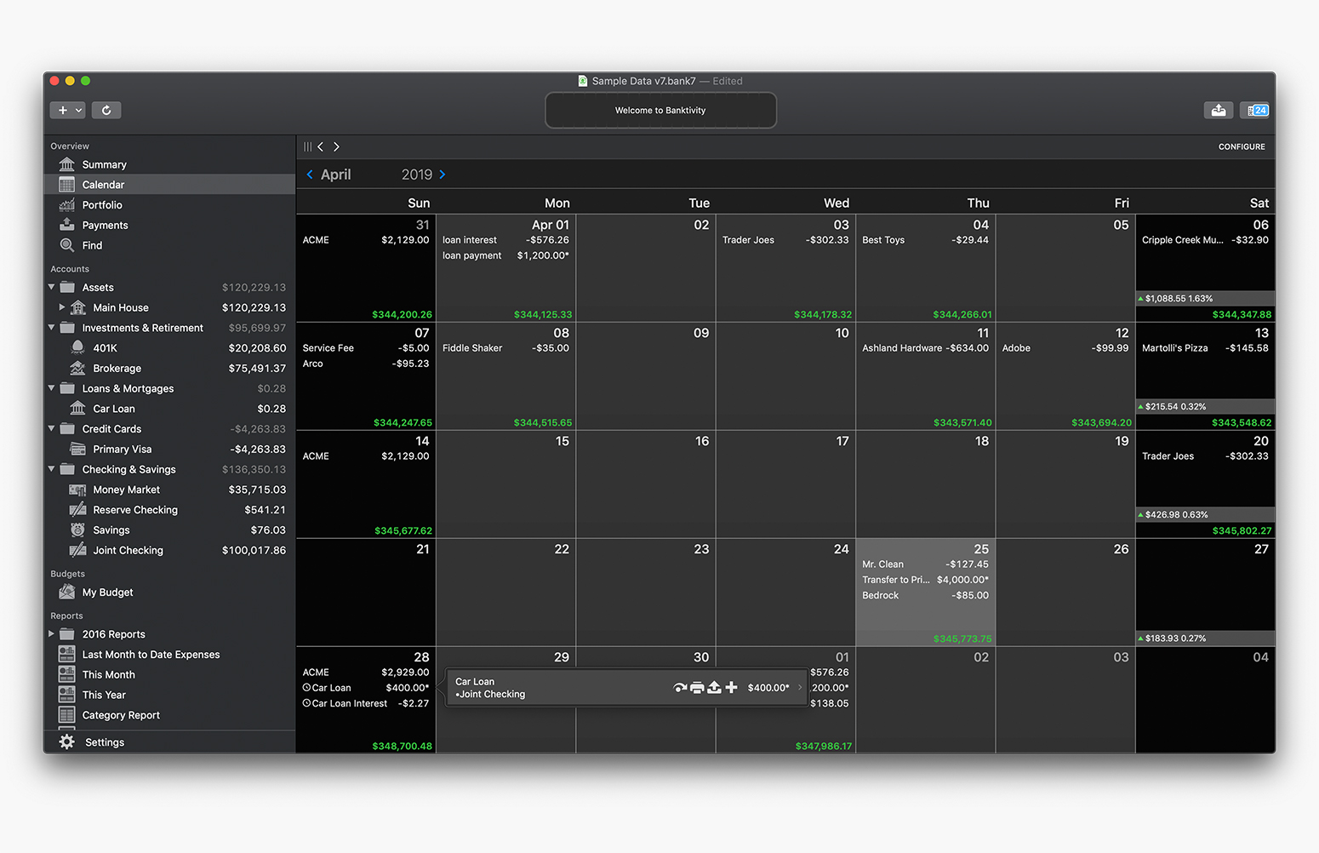Click the $1,088.55 1.63% gain bar
Image resolution: width=1319 pixels, height=853 pixels.
click(x=1205, y=299)
